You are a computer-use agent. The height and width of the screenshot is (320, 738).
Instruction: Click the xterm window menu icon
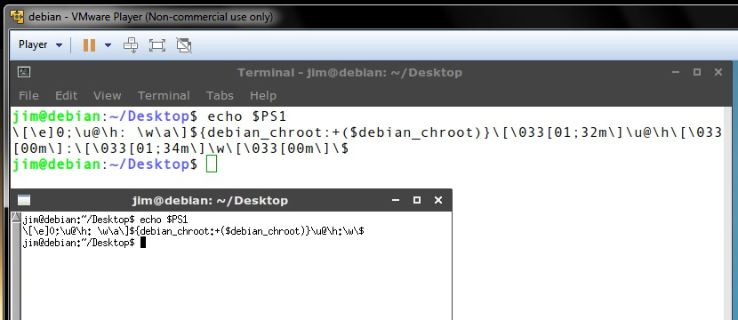[23, 200]
